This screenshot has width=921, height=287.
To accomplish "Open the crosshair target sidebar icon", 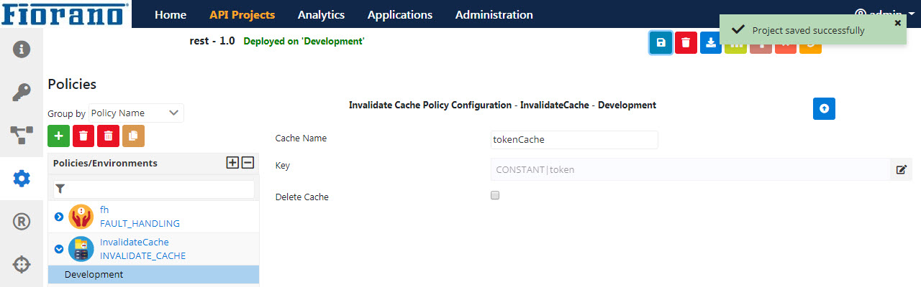I will pyautogui.click(x=22, y=265).
